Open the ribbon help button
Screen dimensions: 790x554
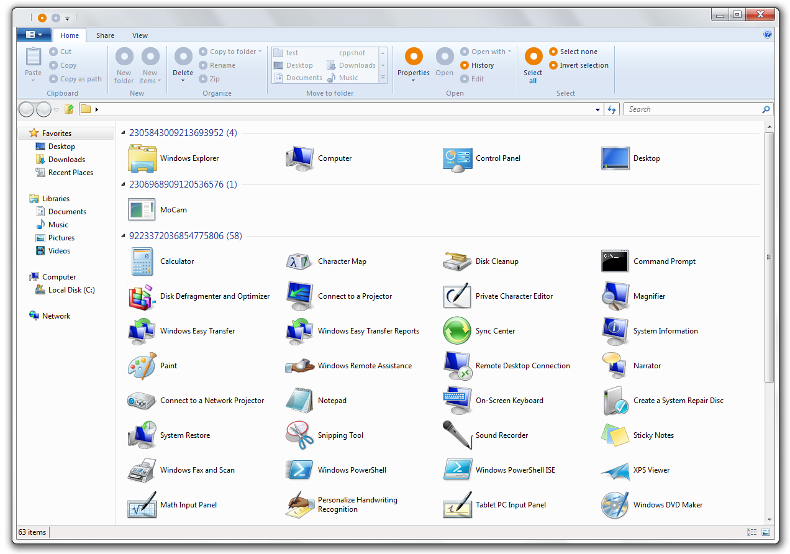pos(768,35)
